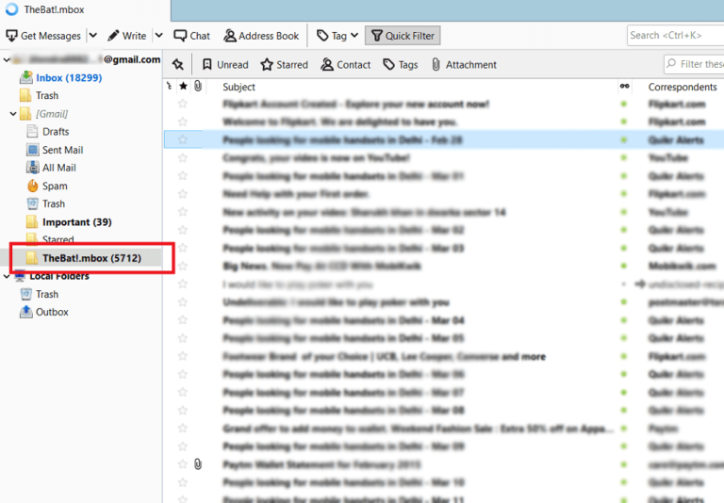Open the Inbox (18299) folder
Viewport: 724px width, 503px height.
click(69, 77)
